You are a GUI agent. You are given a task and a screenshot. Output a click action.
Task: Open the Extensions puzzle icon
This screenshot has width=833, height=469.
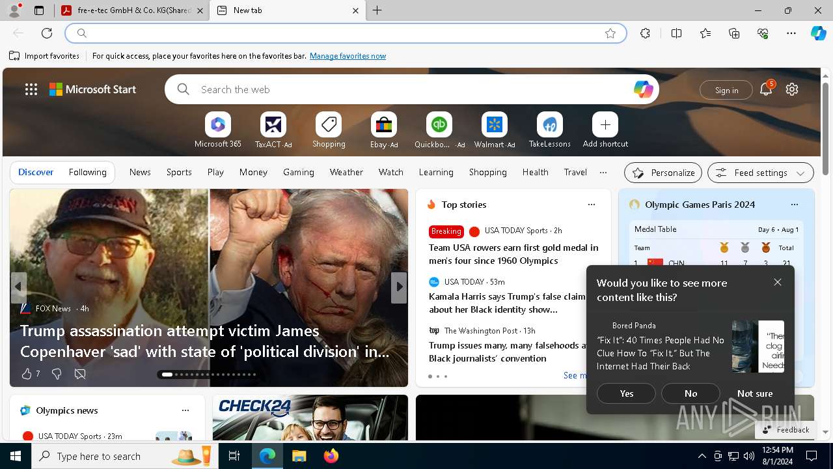point(645,33)
